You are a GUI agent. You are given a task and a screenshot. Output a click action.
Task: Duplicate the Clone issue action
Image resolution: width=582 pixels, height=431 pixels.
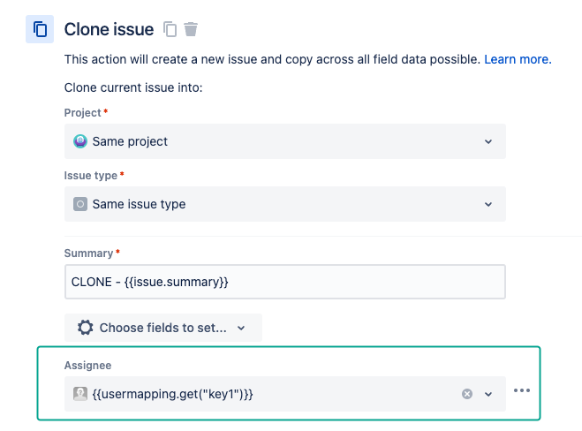pos(170,29)
